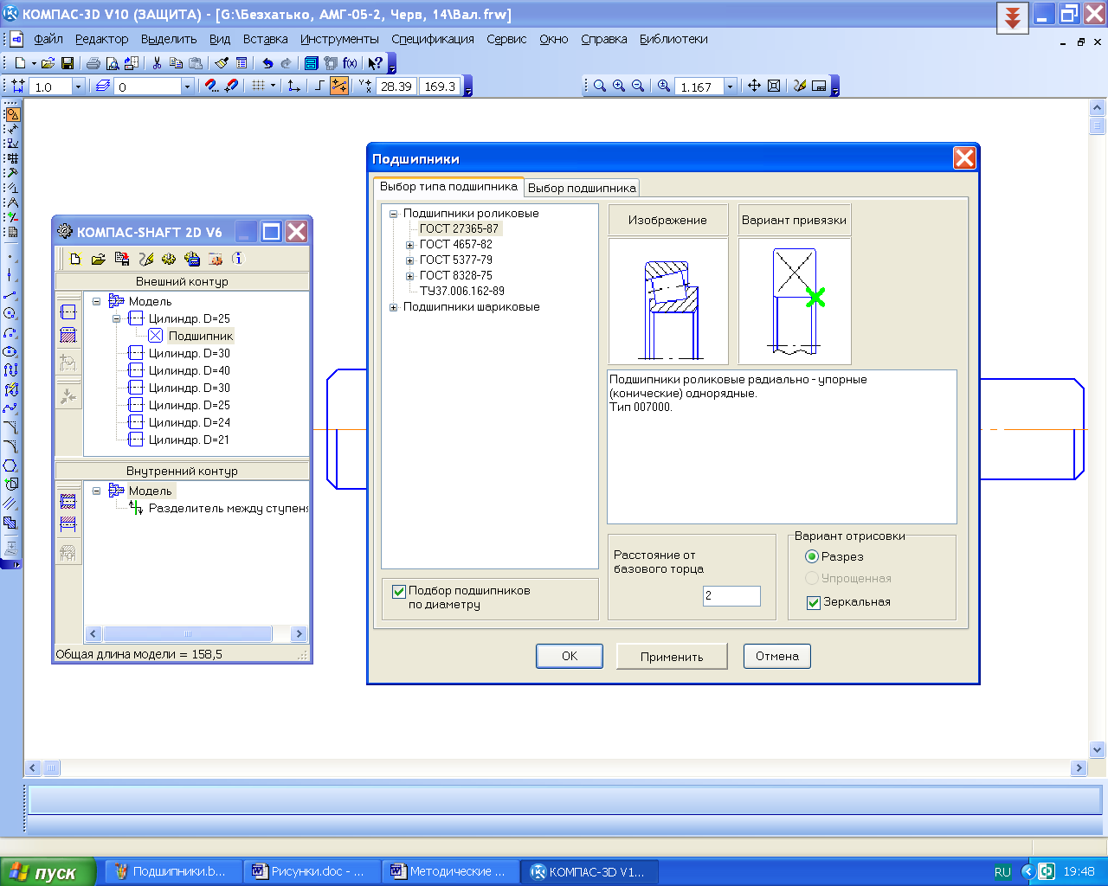Activate the pan view tool
The height and width of the screenshot is (886, 1108).
pyautogui.click(x=754, y=87)
